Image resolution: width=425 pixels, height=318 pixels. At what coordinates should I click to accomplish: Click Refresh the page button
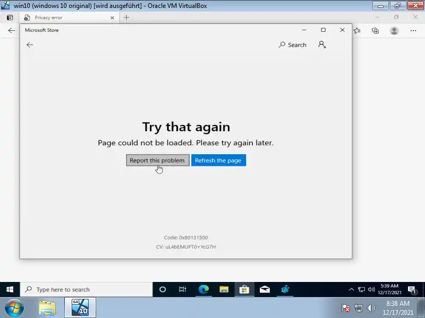pyautogui.click(x=218, y=161)
